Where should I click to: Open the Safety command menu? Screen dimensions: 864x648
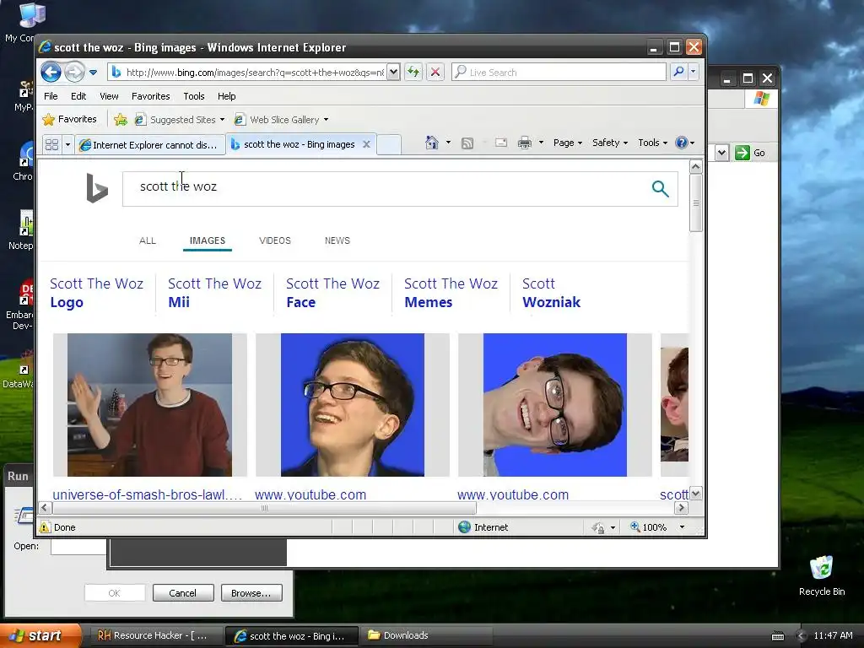(x=609, y=143)
